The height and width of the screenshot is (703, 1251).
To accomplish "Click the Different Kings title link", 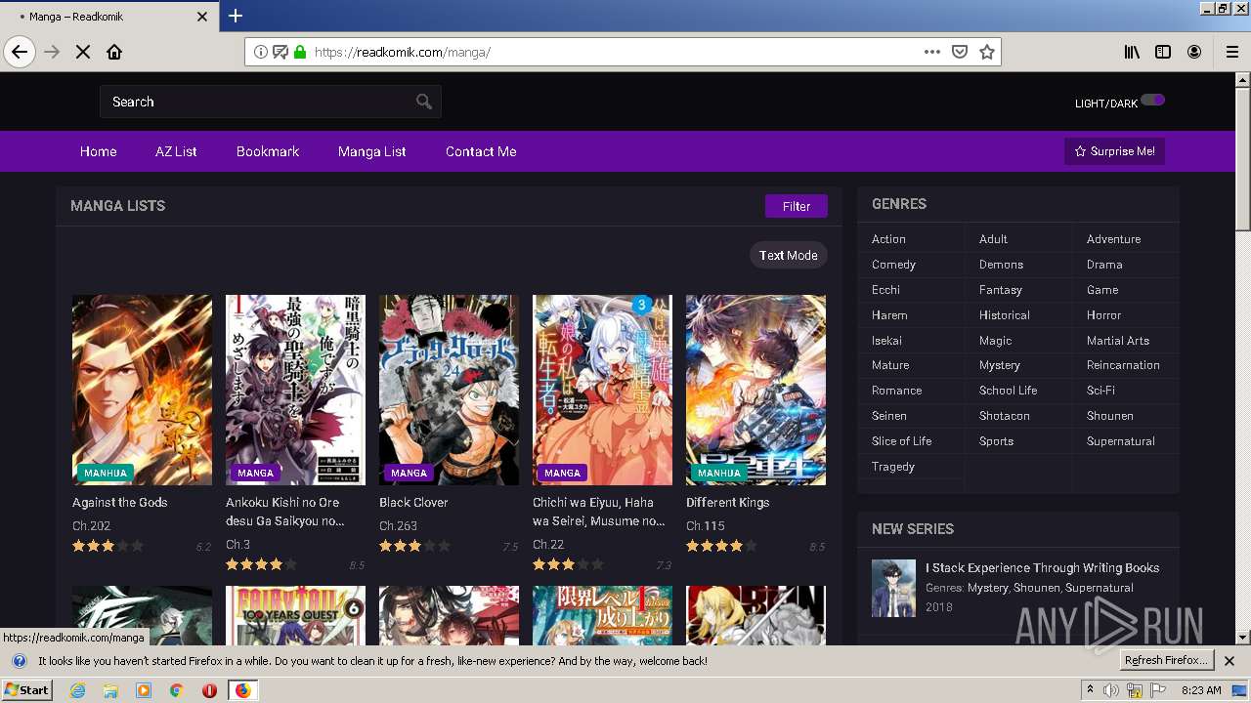I will coord(728,502).
